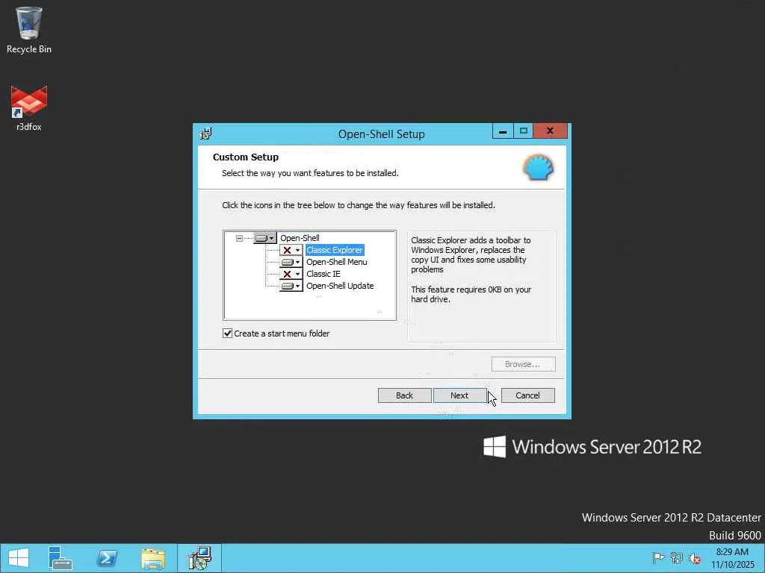Close the Open-Shell Setup dialog
The height and width of the screenshot is (573, 765).
pyautogui.click(x=551, y=131)
